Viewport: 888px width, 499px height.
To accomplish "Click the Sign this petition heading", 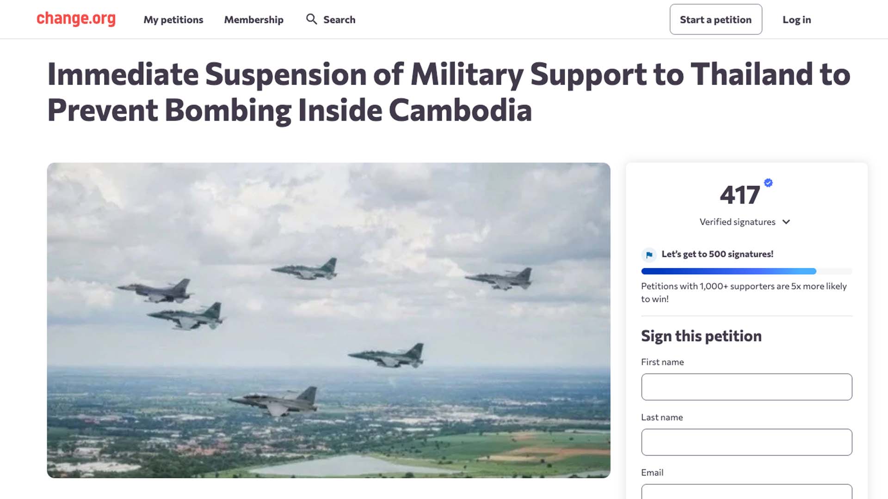I will 701,336.
